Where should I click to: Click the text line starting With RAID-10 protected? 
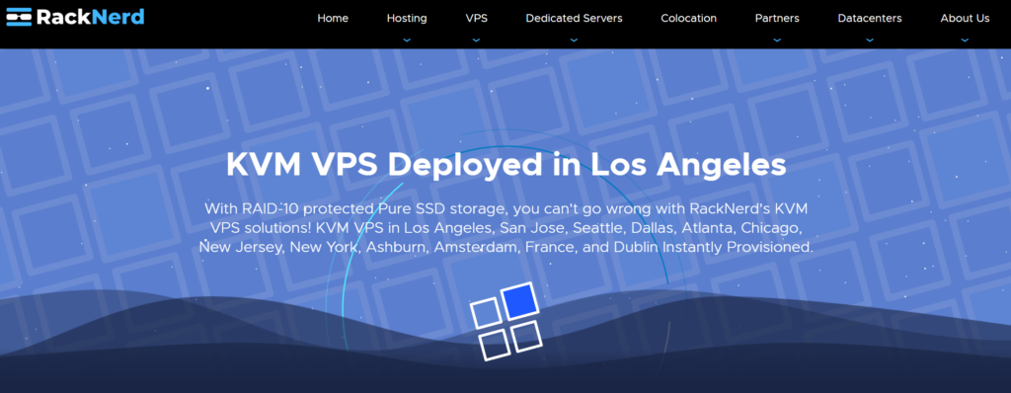506,209
